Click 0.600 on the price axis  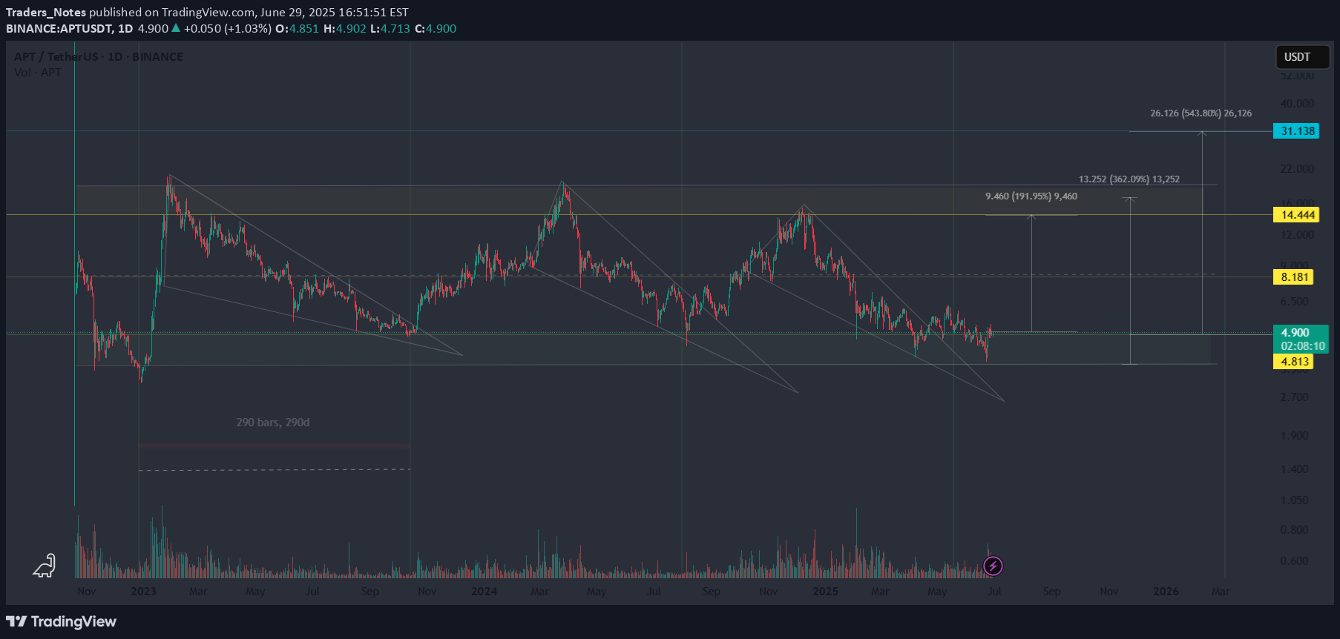1295,561
